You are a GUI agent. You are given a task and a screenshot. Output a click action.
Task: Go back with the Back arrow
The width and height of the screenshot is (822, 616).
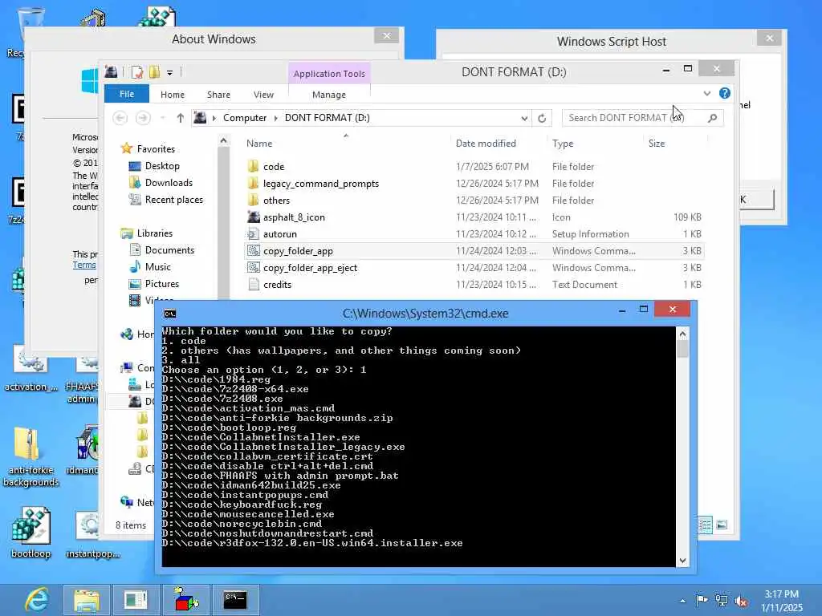[120, 118]
